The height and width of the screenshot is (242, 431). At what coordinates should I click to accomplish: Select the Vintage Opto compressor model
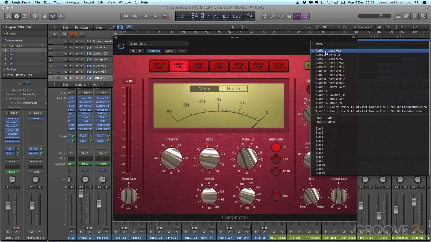pyautogui.click(x=278, y=66)
